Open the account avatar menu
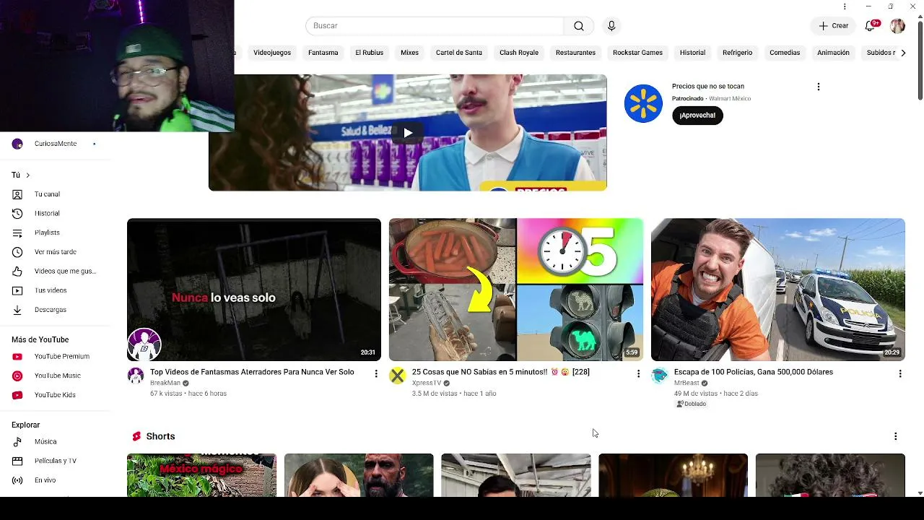This screenshot has height=520, width=924. [x=897, y=26]
